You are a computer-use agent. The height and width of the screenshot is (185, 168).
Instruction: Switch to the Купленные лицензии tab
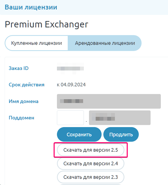point(36,43)
